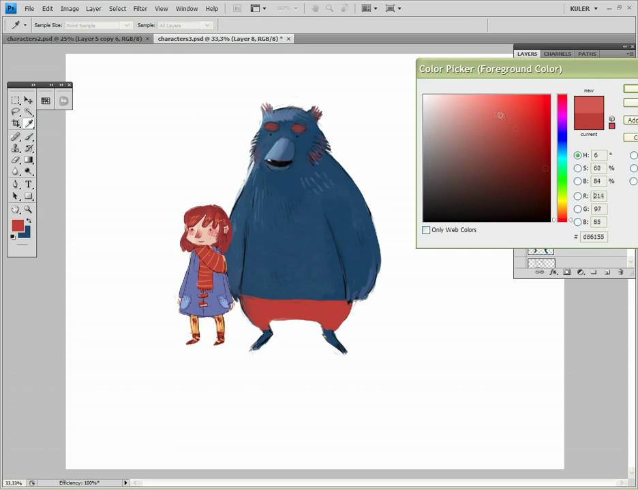Select the Hand tool in the toolbox

point(16,209)
